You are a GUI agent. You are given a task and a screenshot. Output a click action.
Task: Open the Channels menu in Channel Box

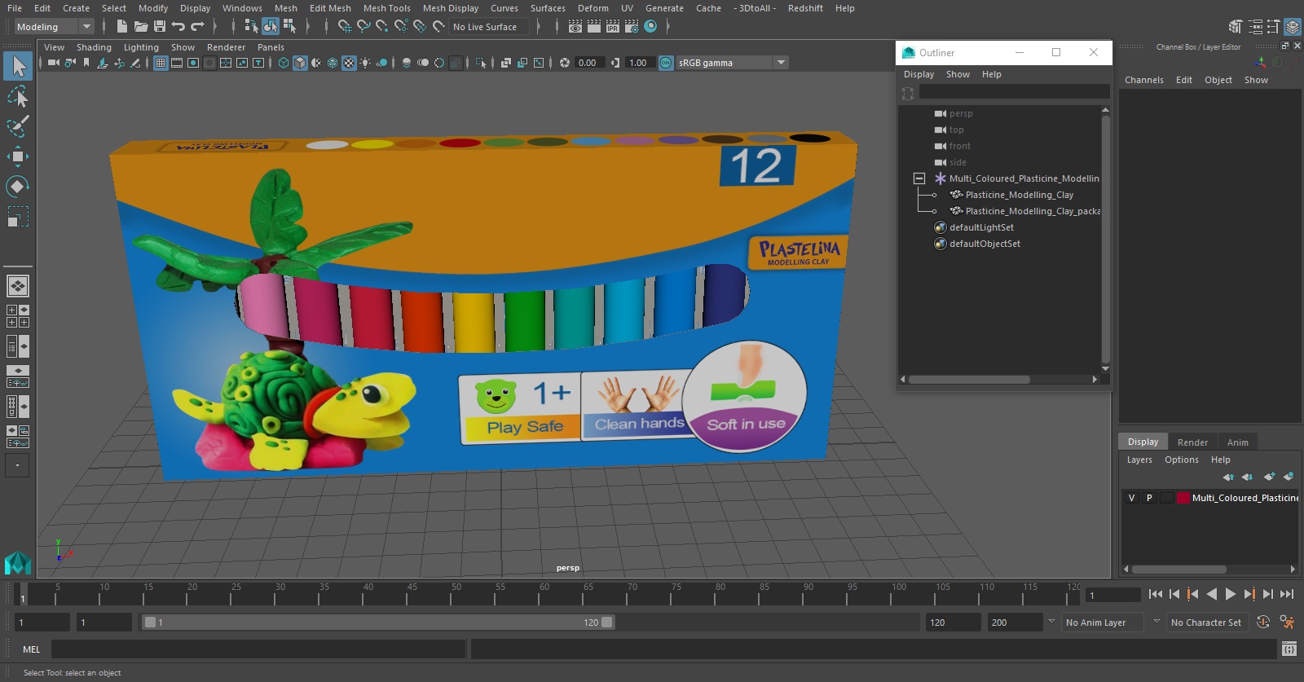(x=1143, y=80)
